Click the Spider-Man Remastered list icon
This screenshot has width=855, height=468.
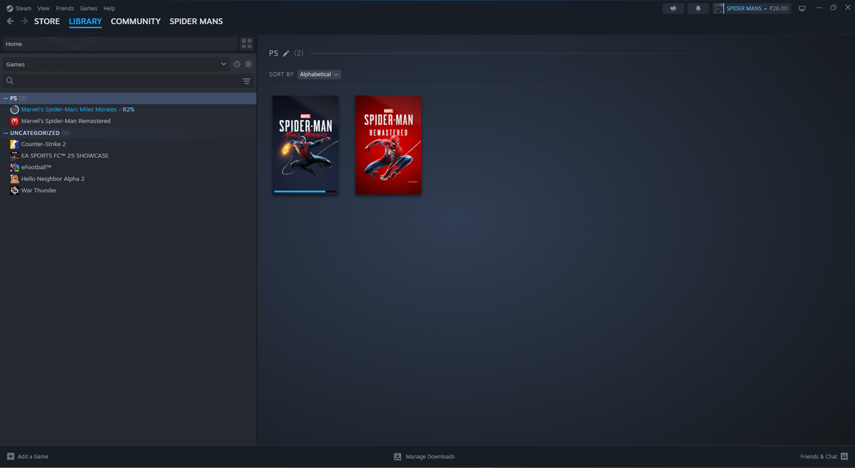(x=15, y=121)
